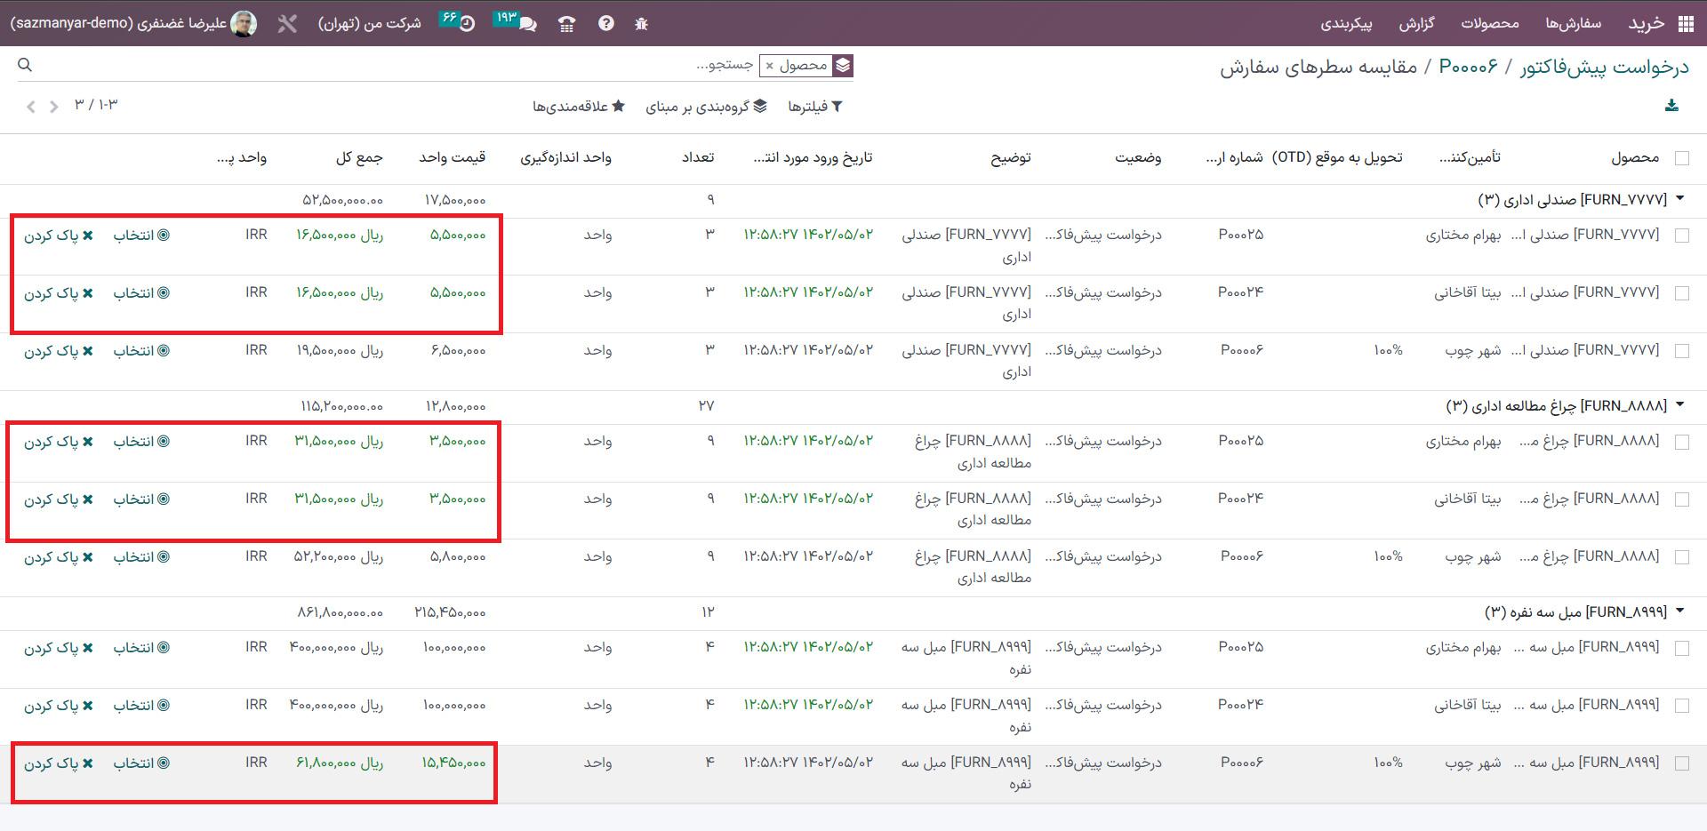1707x831 pixels.
Task: Toggle the select-all header checkbox
Action: [1681, 158]
